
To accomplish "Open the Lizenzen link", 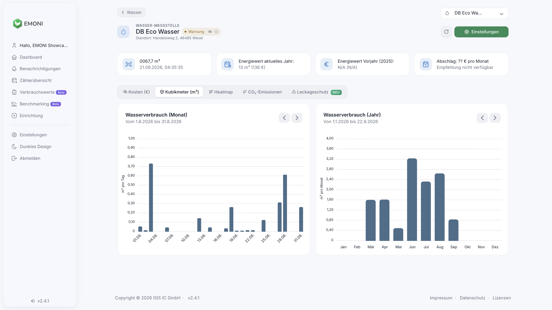I will 502,298.
